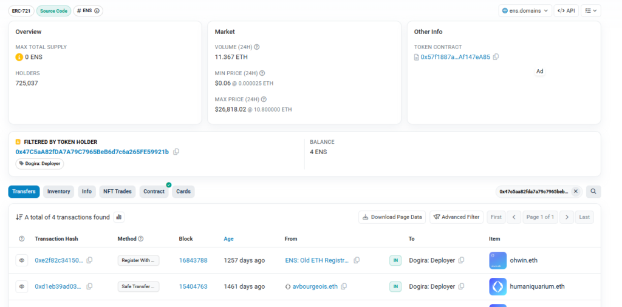Copy transaction hash 0xd1eb39ad03
Image resolution: width=622 pixels, height=307 pixels.
click(x=90, y=286)
